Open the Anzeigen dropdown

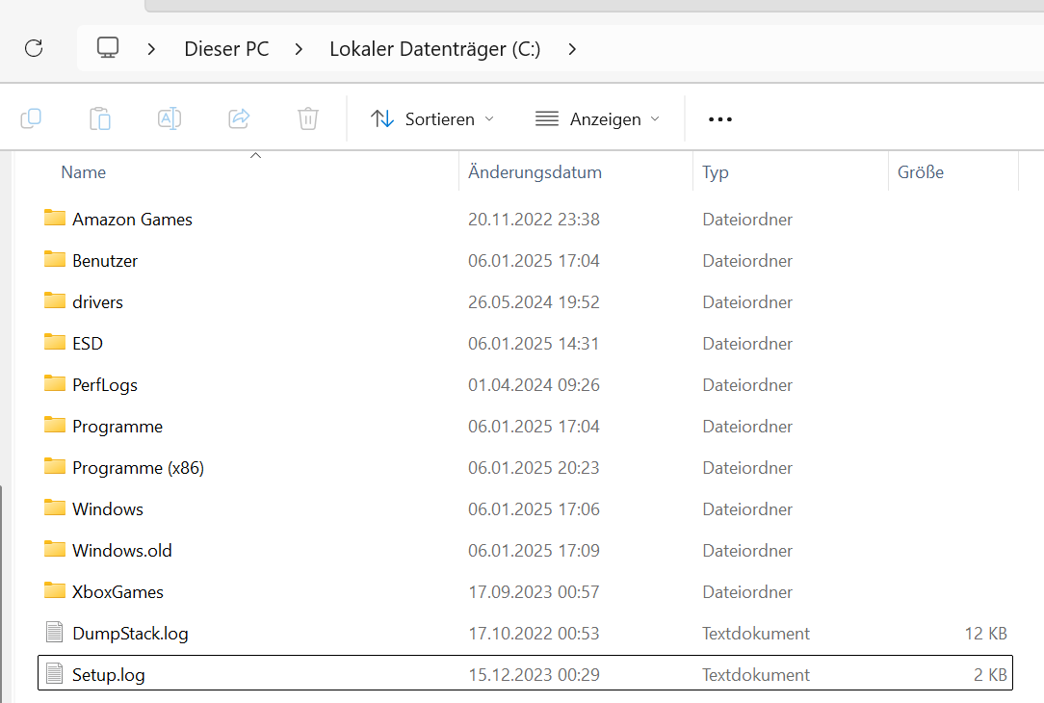(597, 119)
